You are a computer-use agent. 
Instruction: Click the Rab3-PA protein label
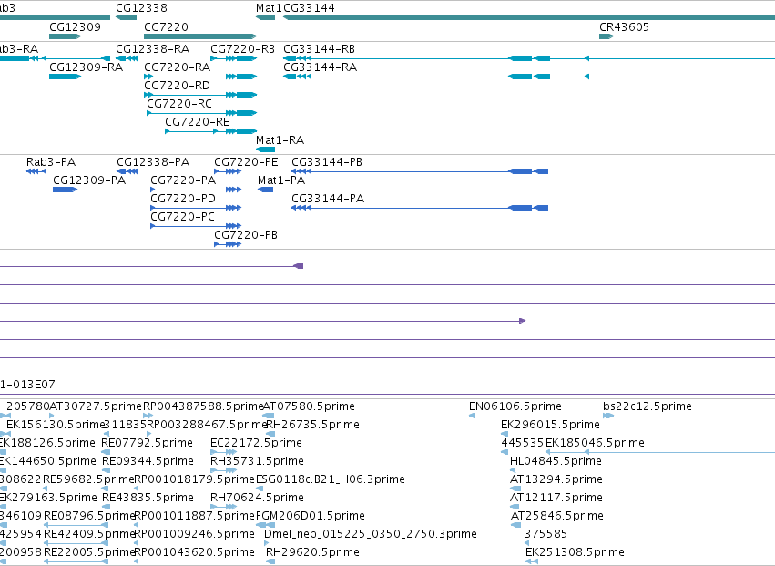pyautogui.click(x=51, y=162)
